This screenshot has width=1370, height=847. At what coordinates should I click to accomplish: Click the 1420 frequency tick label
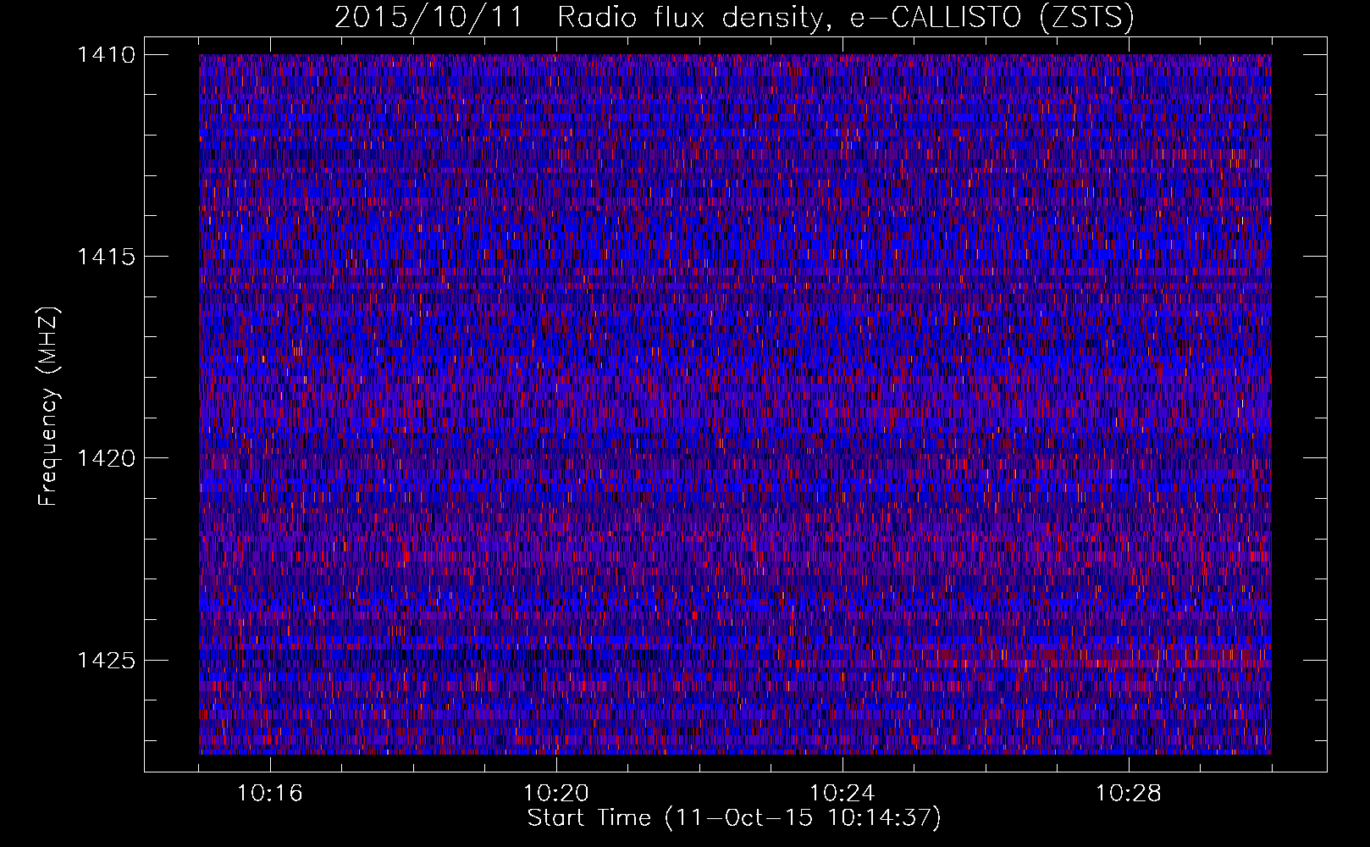(106, 458)
